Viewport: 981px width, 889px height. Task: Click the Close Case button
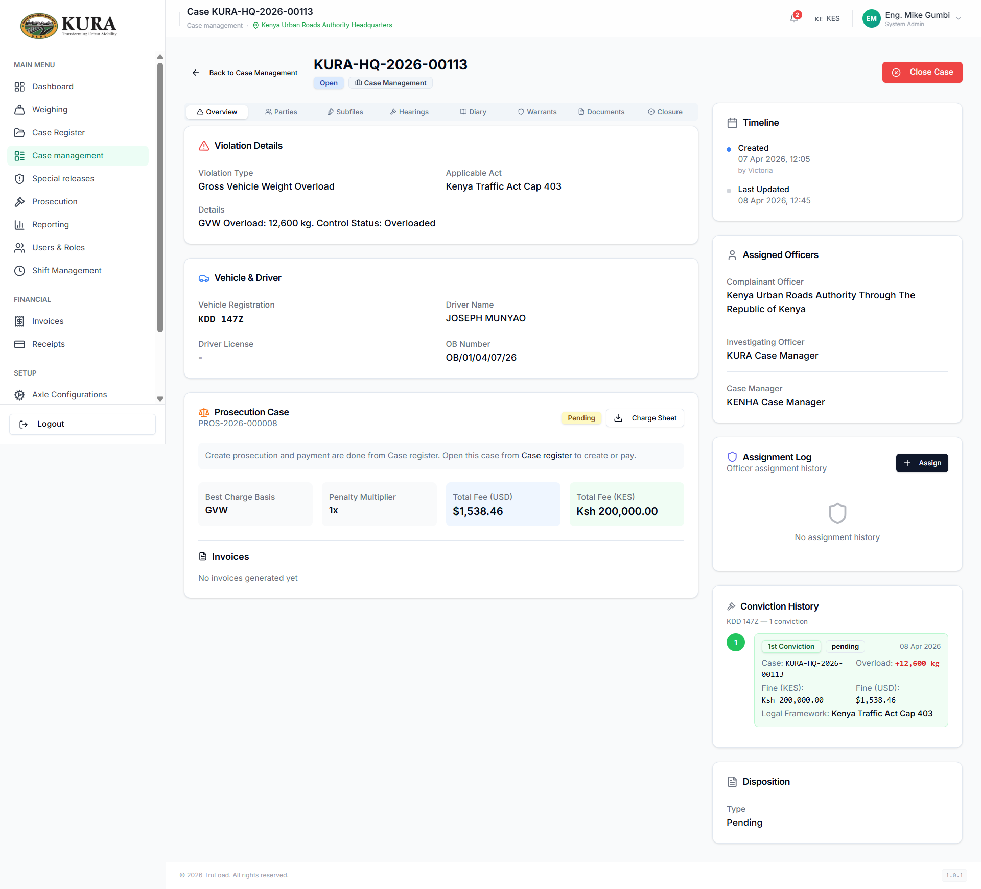point(922,73)
